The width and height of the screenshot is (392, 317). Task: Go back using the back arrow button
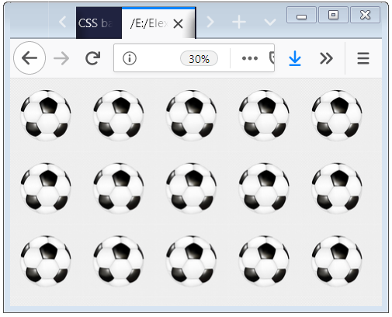[29, 57]
